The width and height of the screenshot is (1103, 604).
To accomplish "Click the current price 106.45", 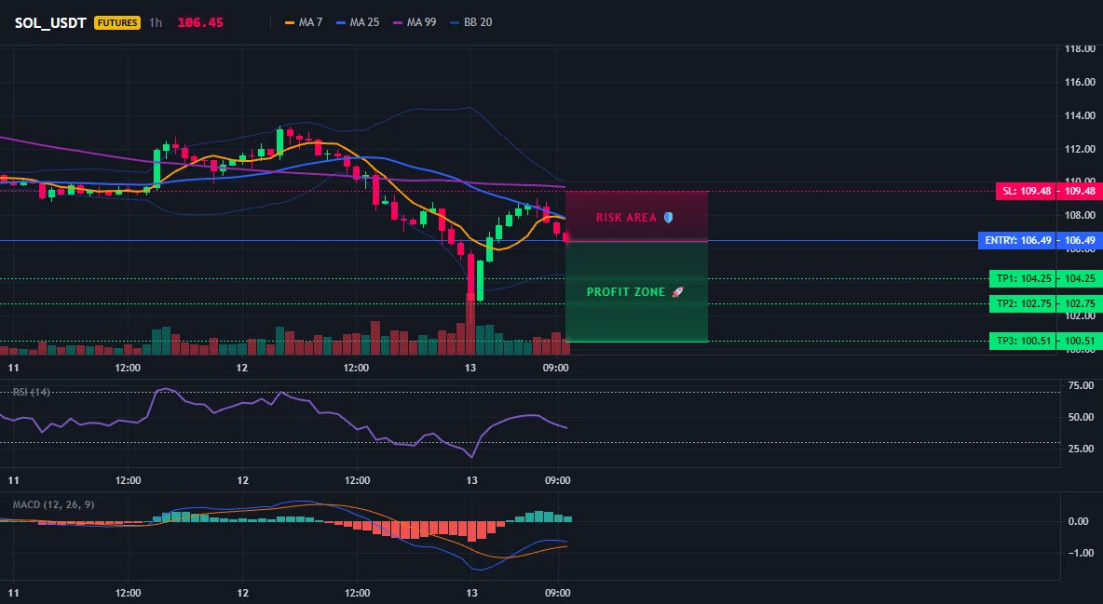I will click(x=200, y=22).
